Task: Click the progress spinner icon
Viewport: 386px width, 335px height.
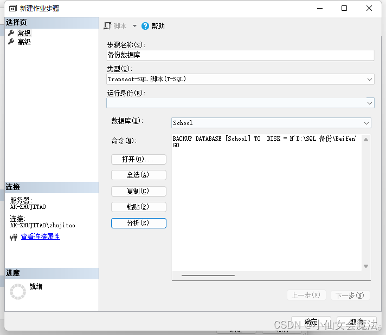Action: coord(18,292)
